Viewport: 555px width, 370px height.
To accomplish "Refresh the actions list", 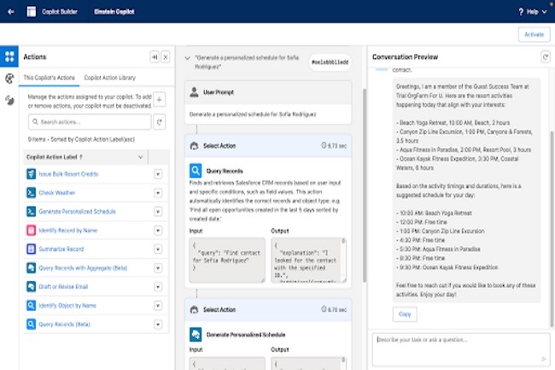I will (160, 122).
